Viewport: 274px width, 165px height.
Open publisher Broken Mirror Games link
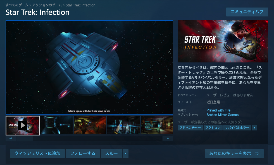point(222,115)
